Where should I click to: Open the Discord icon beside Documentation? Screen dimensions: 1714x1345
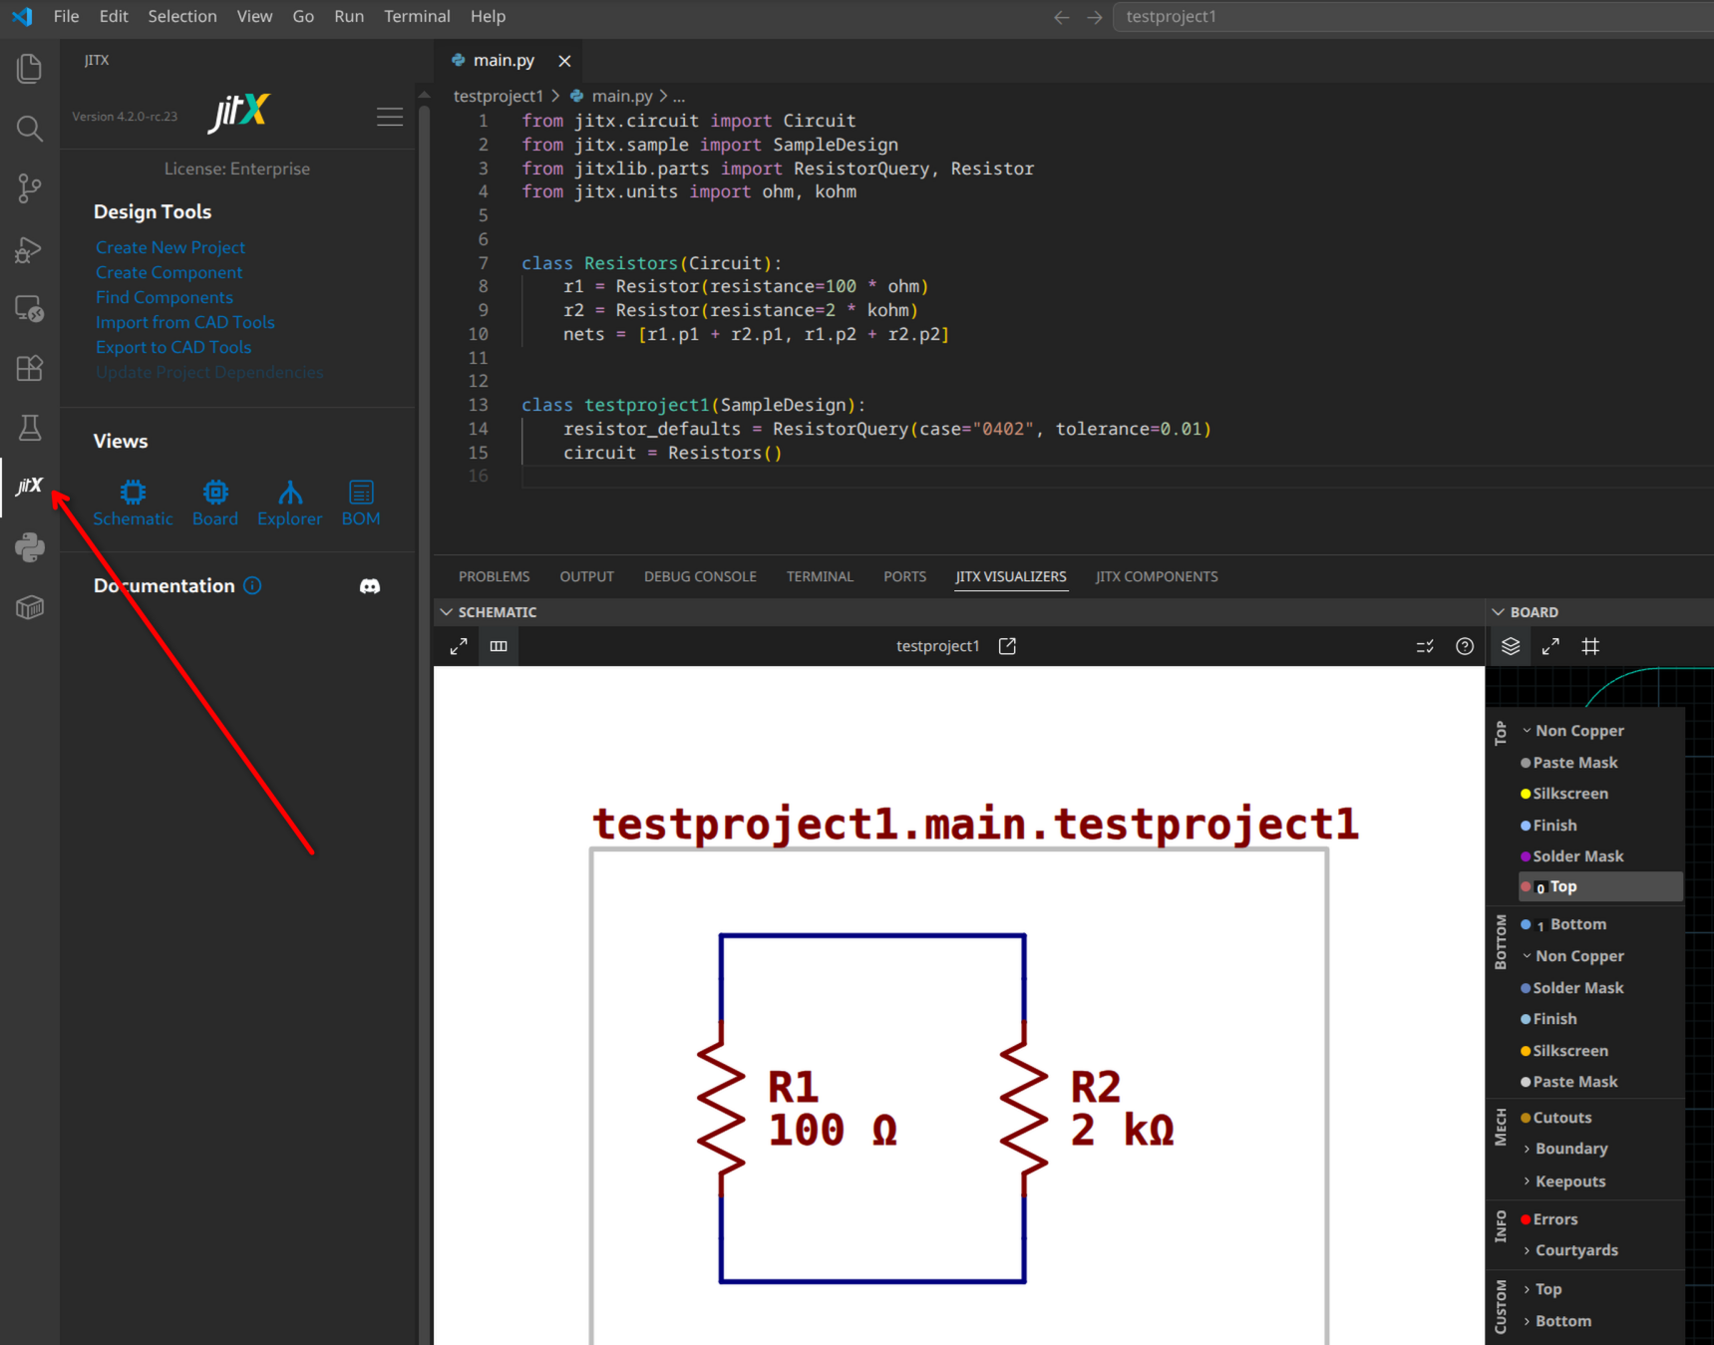click(370, 586)
